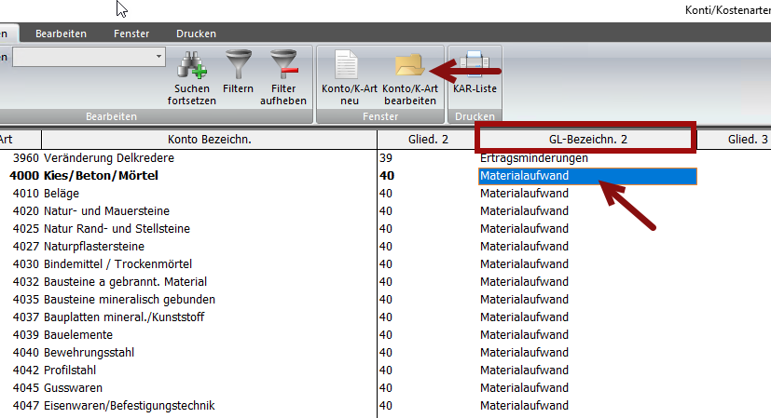The image size is (771, 418).
Task: Click the Filter aufheben icon
Action: click(282, 66)
